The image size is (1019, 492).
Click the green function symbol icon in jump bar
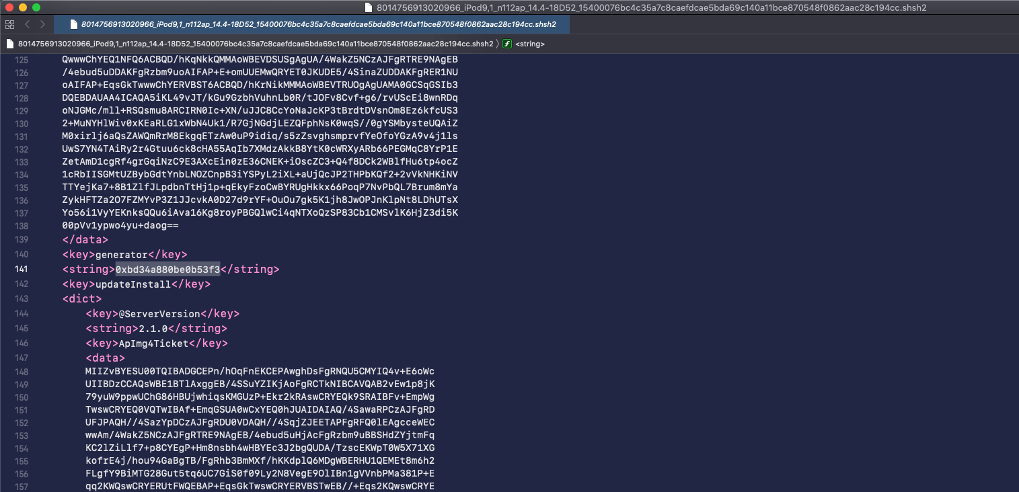(x=507, y=44)
